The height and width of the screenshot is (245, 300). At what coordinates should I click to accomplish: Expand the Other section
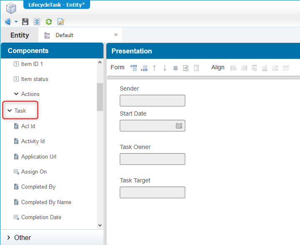[8, 237]
